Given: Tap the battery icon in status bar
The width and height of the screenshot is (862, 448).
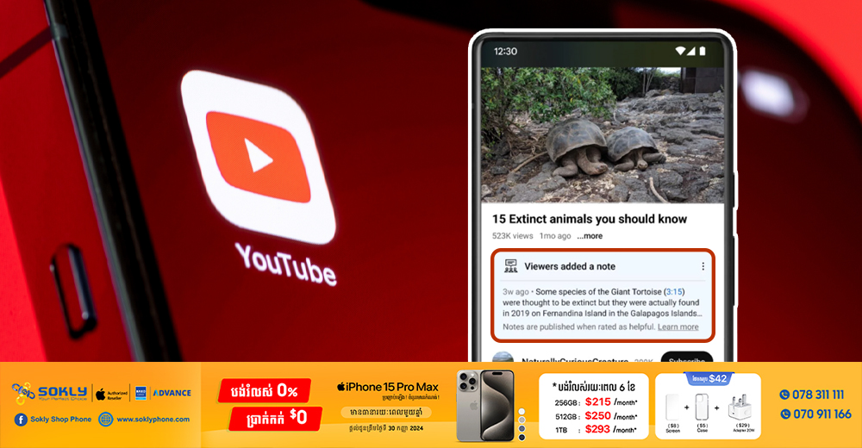Looking at the screenshot, I should coord(702,52).
